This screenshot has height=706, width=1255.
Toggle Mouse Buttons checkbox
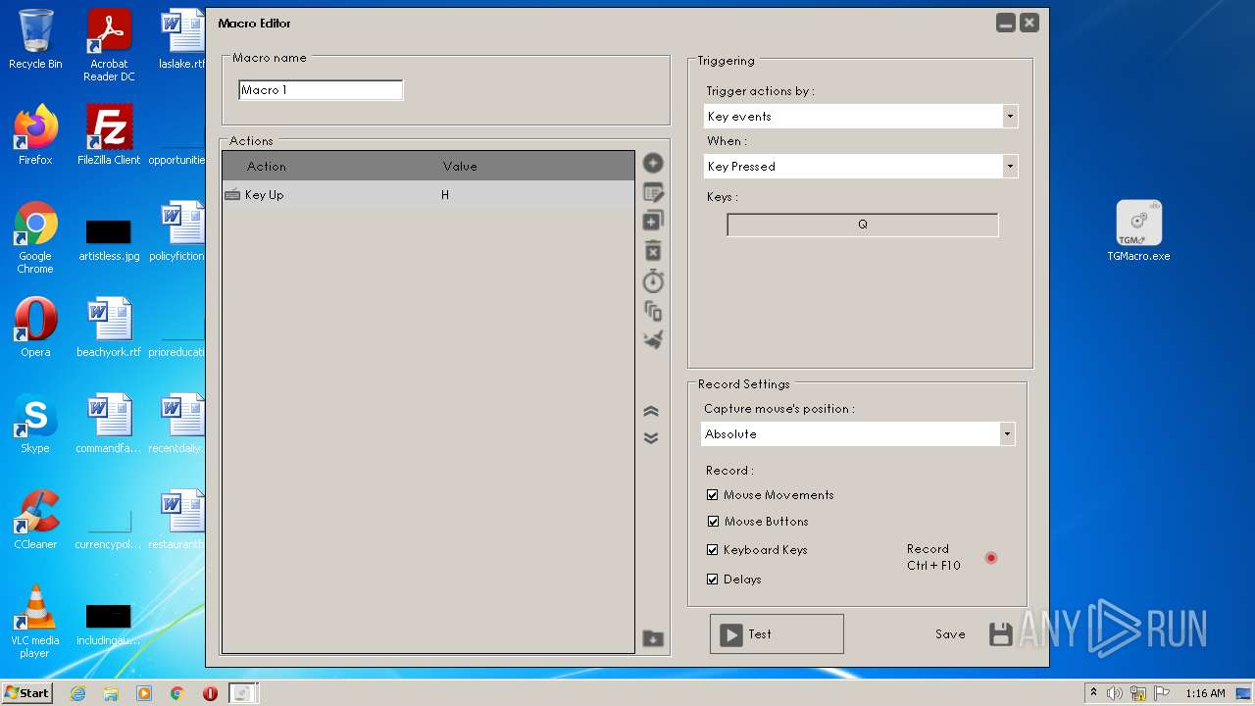tap(713, 522)
